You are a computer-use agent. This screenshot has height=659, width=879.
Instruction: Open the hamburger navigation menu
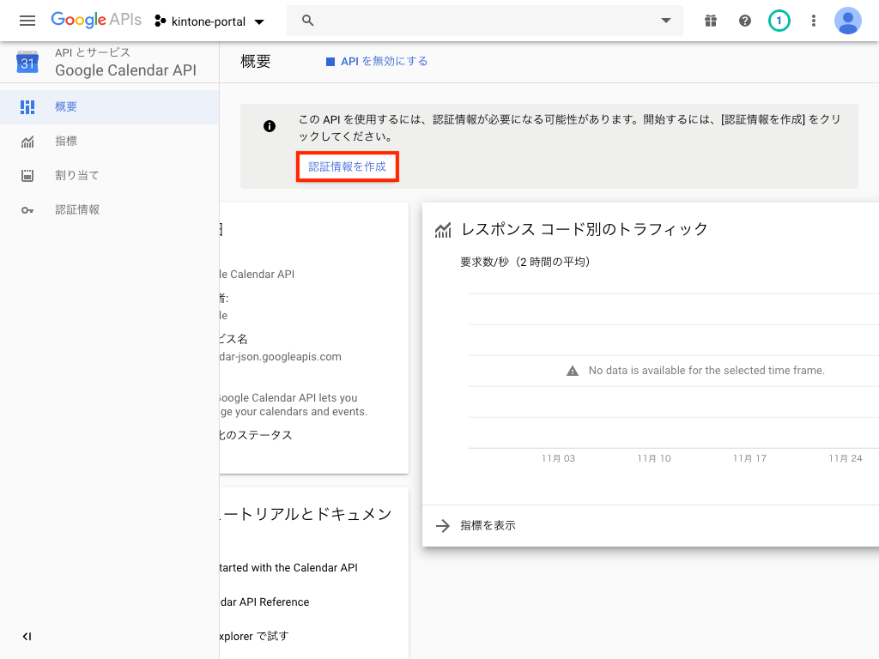pyautogui.click(x=27, y=21)
